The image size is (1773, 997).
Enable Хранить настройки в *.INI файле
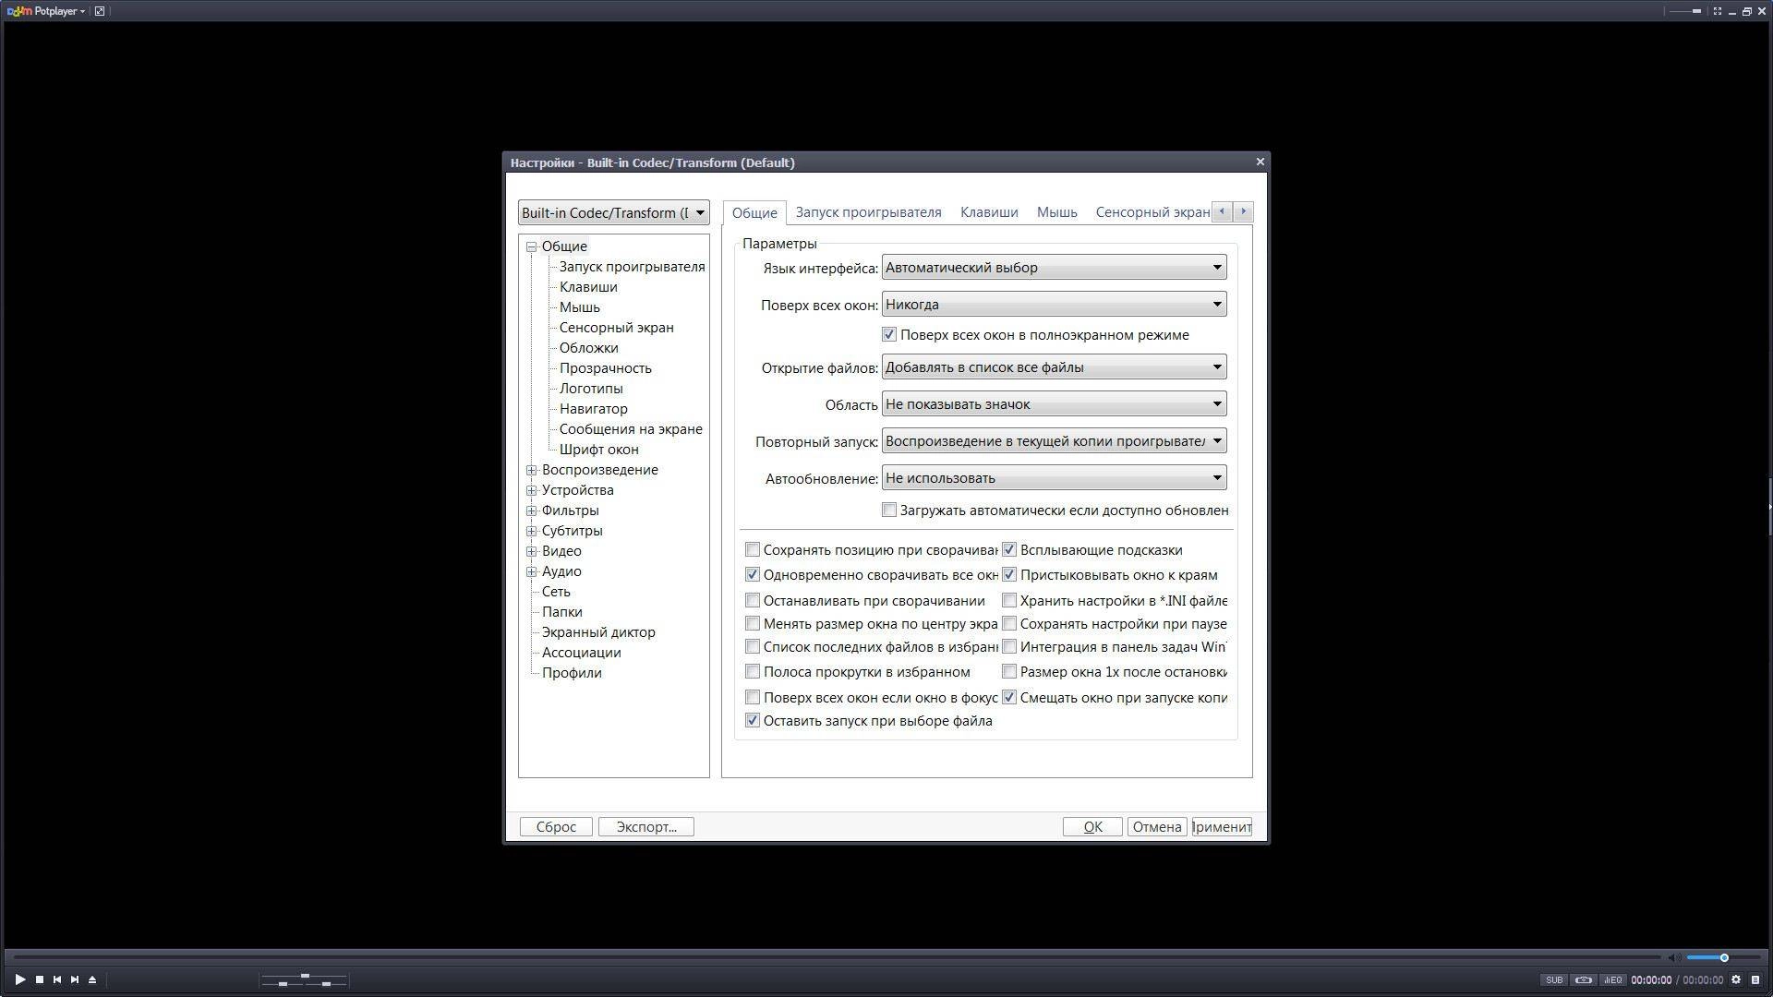coord(1009,600)
